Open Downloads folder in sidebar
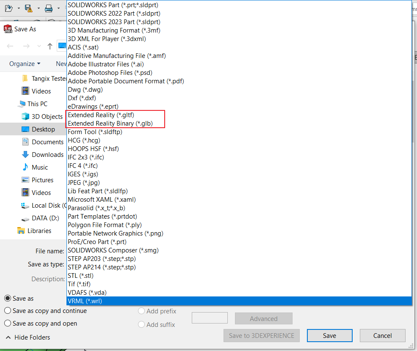 [x=43, y=155]
